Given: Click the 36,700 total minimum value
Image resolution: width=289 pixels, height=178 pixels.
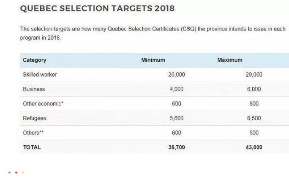Looking at the screenshot, I should [177, 147].
